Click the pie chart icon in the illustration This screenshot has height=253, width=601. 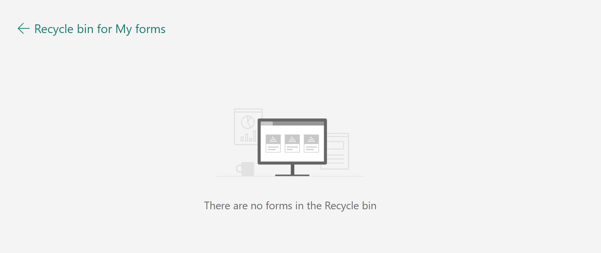pos(248,122)
